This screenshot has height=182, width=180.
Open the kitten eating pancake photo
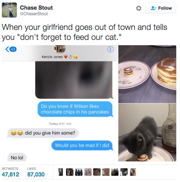click(147, 132)
